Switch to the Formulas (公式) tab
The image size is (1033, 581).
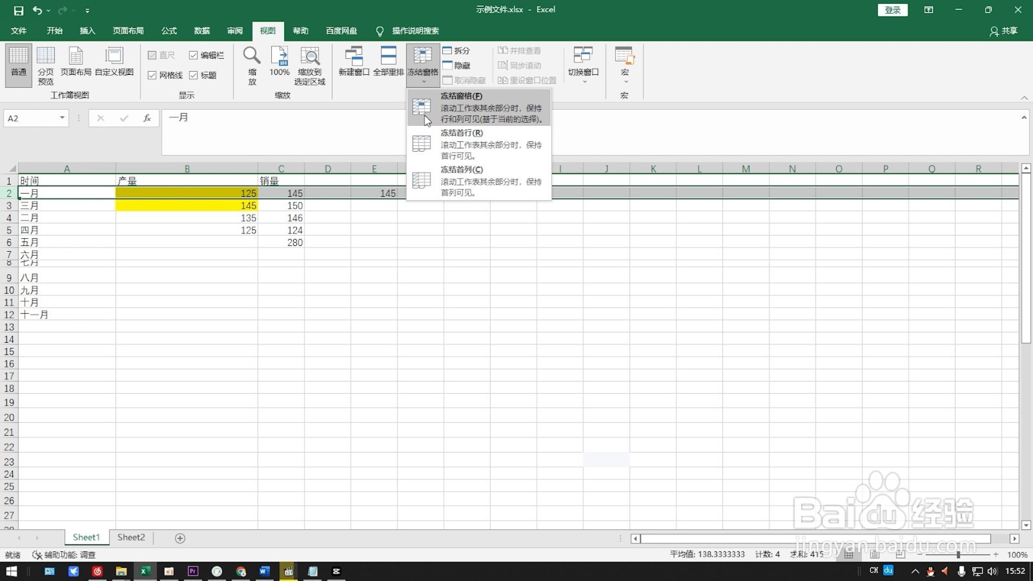(169, 31)
